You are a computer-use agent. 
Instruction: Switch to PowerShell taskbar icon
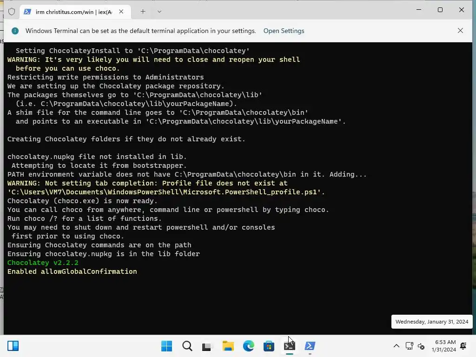click(x=310, y=346)
